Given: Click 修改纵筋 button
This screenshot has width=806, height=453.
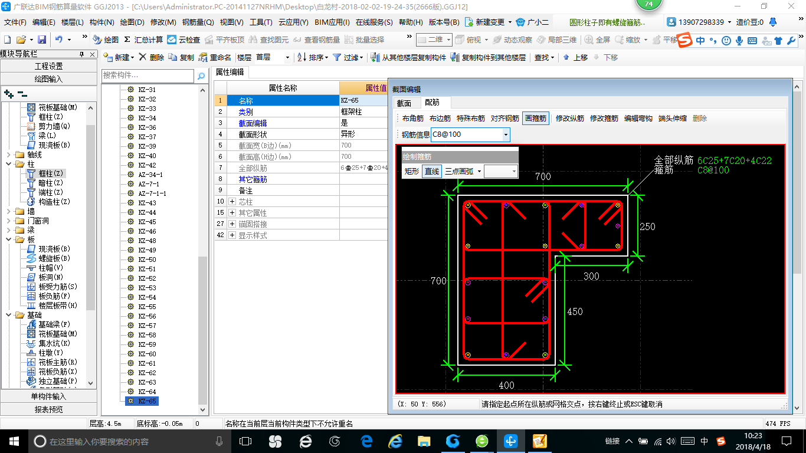Looking at the screenshot, I should [x=570, y=119].
